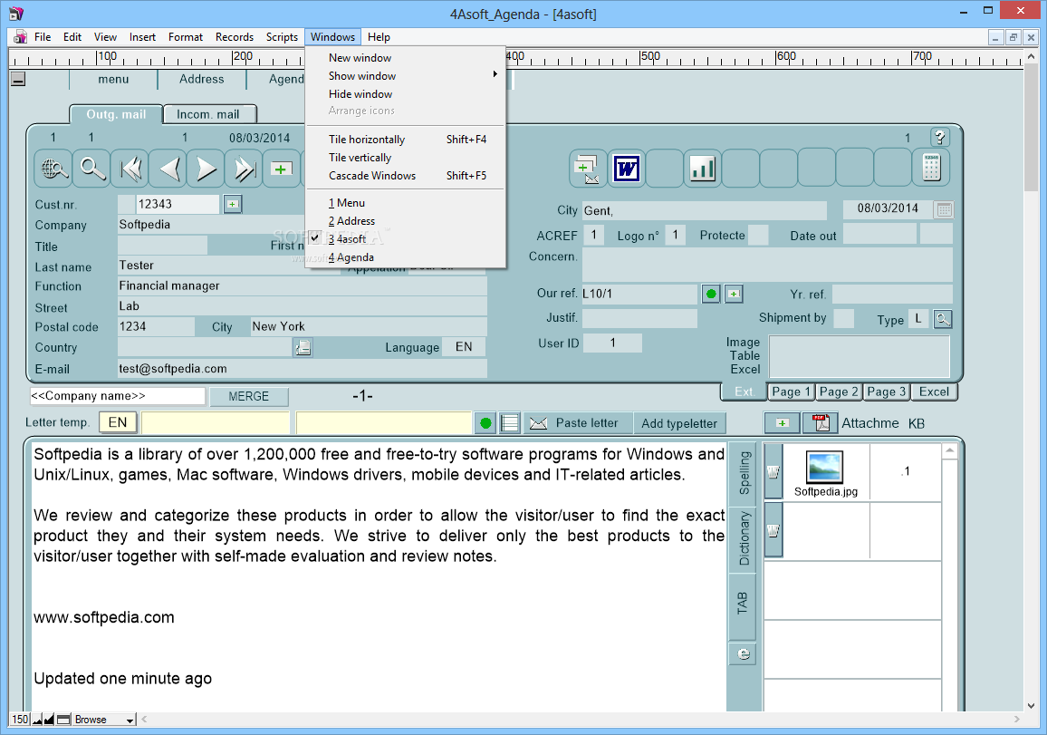
Task: Open the Scripts menu
Action: 282,37
